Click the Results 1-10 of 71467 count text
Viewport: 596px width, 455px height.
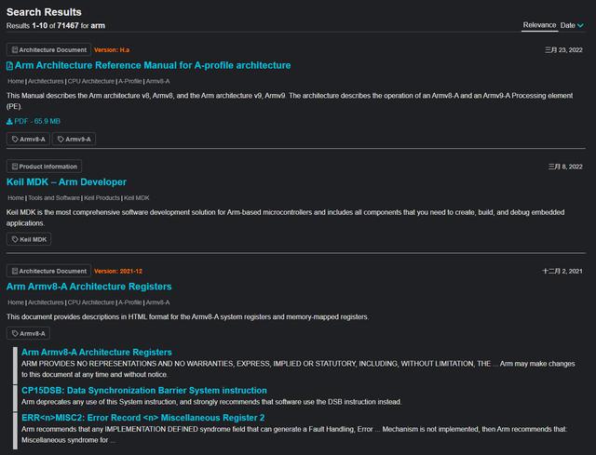pyautogui.click(x=56, y=26)
